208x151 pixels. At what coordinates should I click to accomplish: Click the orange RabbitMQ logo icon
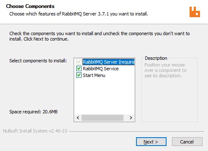pyautogui.click(x=195, y=12)
